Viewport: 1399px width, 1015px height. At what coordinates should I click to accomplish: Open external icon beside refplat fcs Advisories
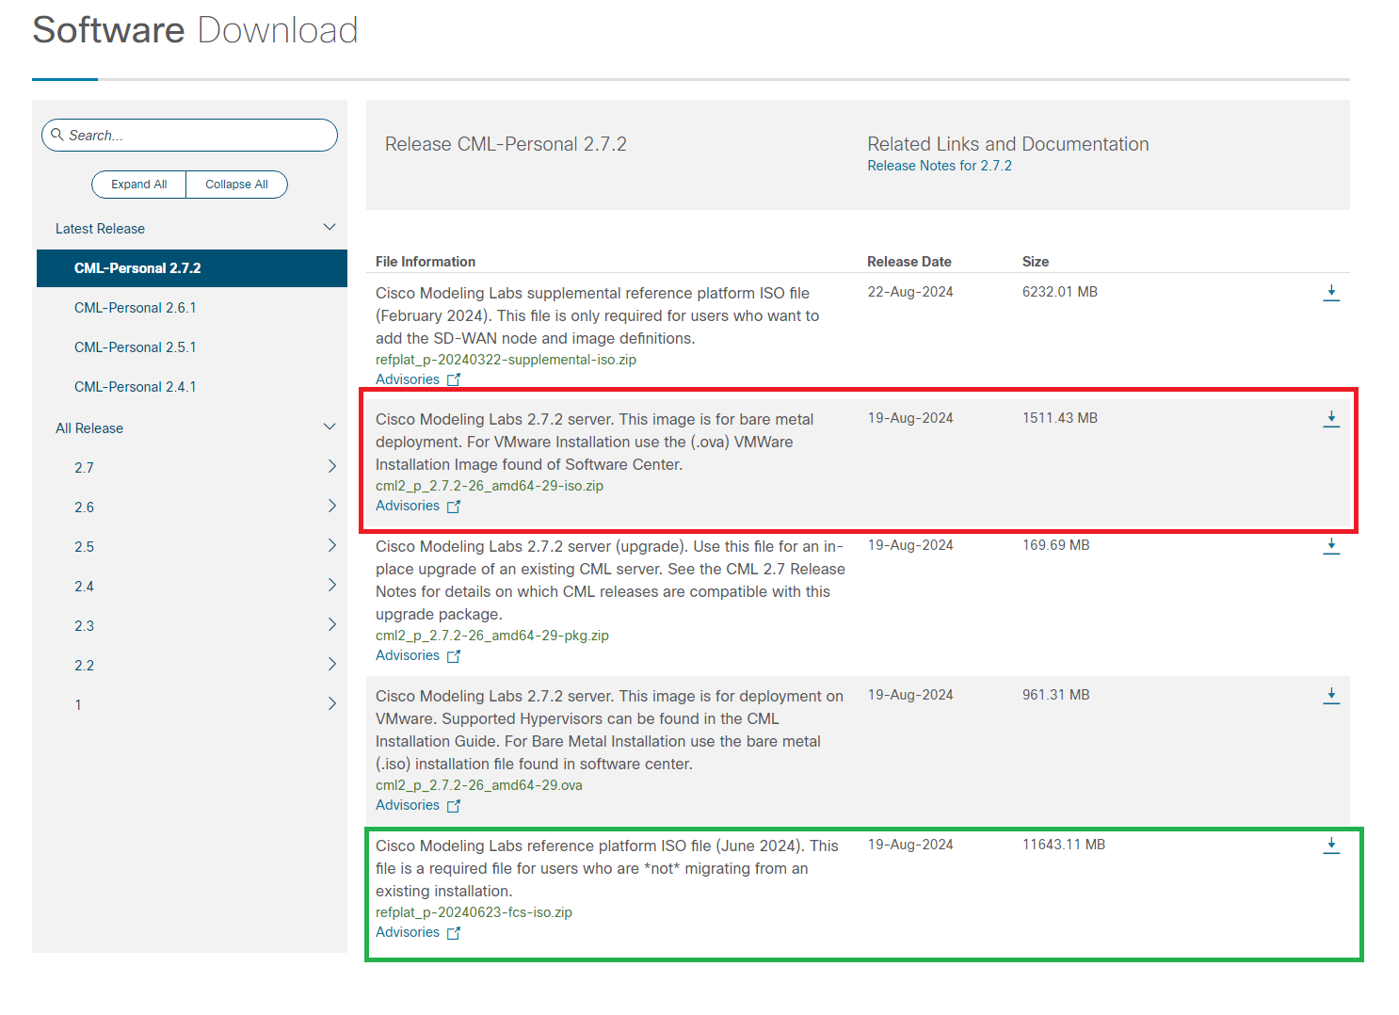[454, 932]
